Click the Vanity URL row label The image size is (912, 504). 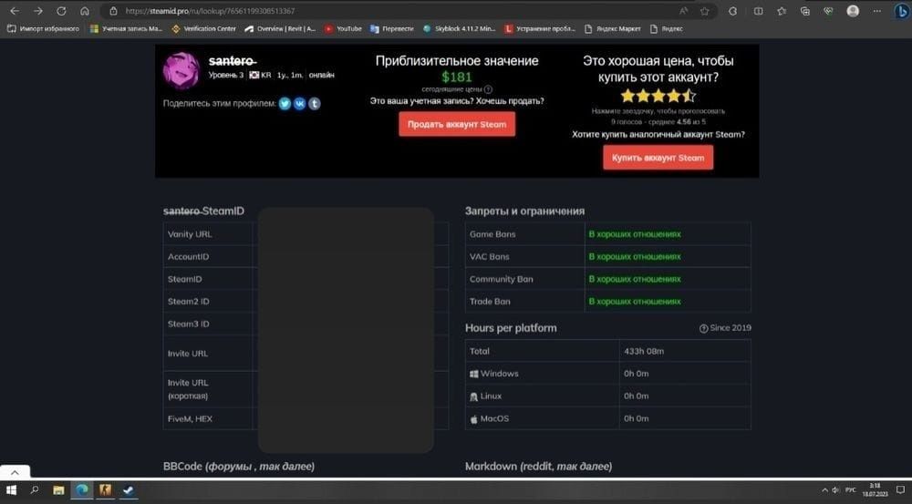[190, 234]
